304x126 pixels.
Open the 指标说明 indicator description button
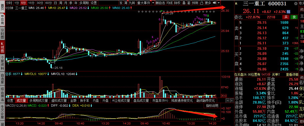212,106
